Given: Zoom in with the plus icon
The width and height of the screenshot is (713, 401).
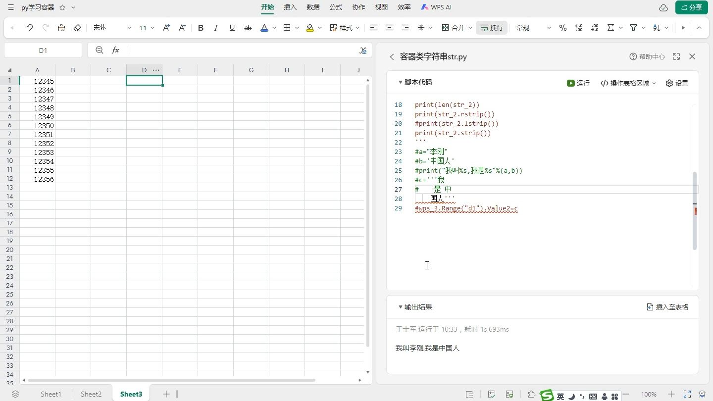Looking at the screenshot, I should (x=671, y=395).
